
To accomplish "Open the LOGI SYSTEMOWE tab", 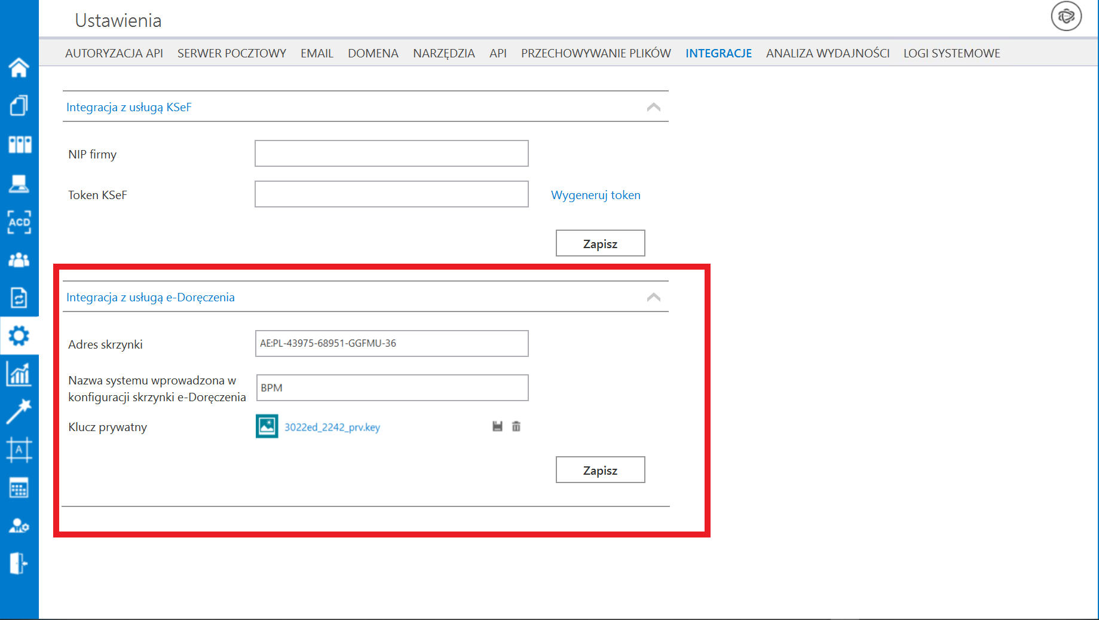I will point(951,53).
